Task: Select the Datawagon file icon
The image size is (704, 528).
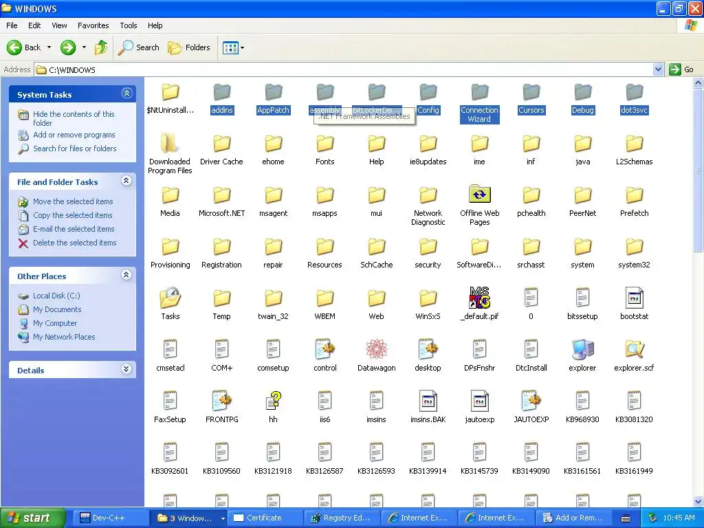Action: [x=376, y=350]
